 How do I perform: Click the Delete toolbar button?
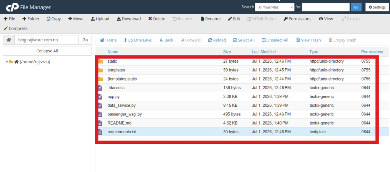click(x=157, y=19)
